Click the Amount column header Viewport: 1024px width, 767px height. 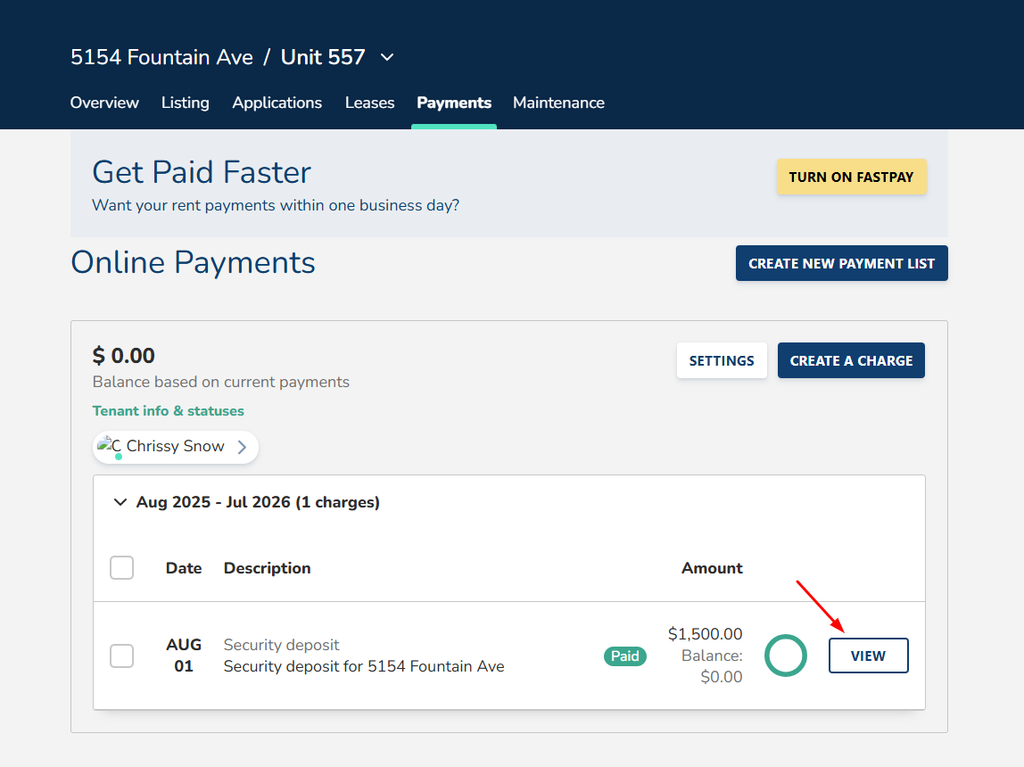pyautogui.click(x=712, y=568)
